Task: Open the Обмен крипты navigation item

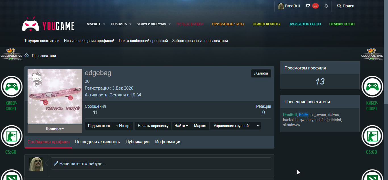Action: [x=266, y=24]
